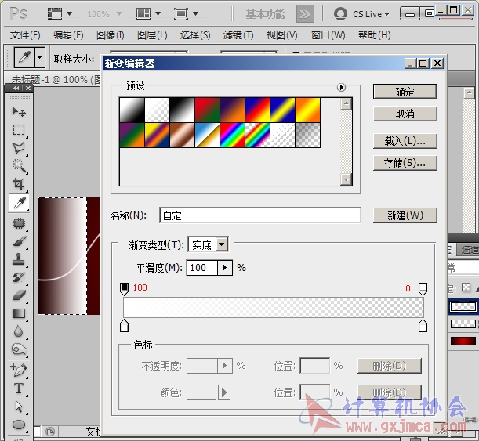Select the copper gradient preset

[x=182, y=136]
